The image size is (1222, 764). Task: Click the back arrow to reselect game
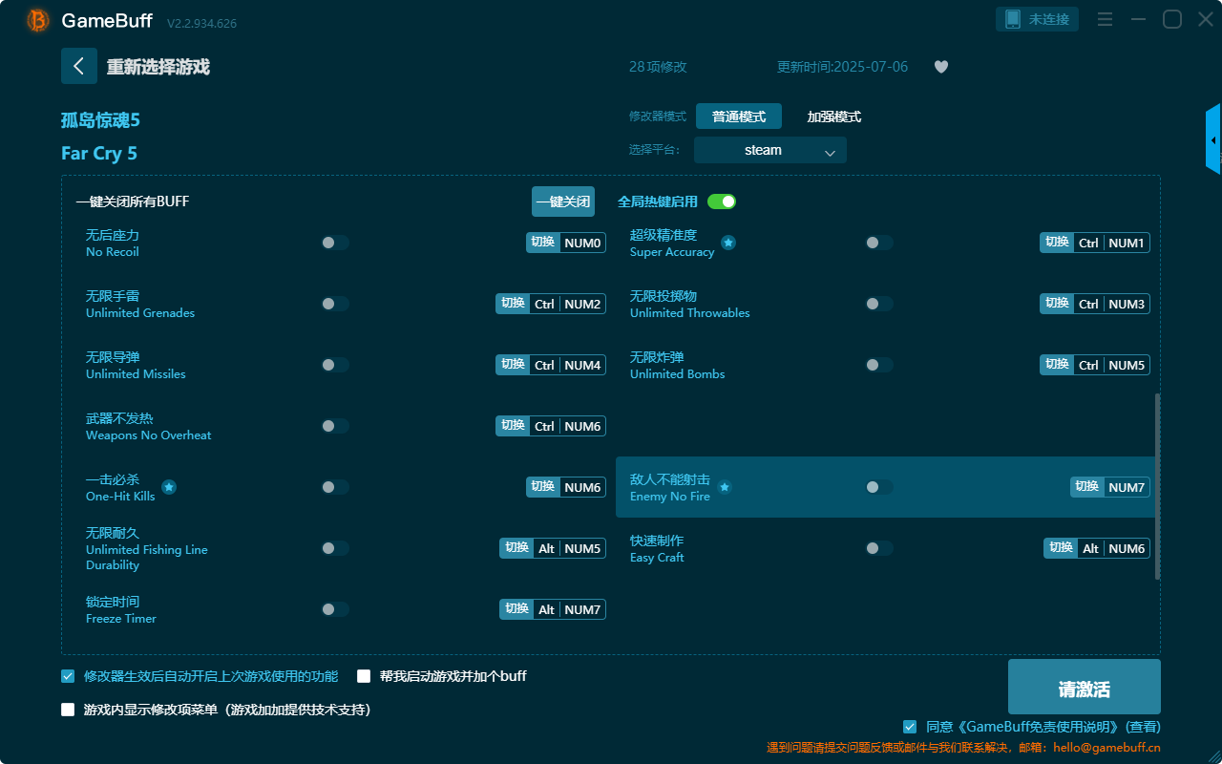coord(79,66)
